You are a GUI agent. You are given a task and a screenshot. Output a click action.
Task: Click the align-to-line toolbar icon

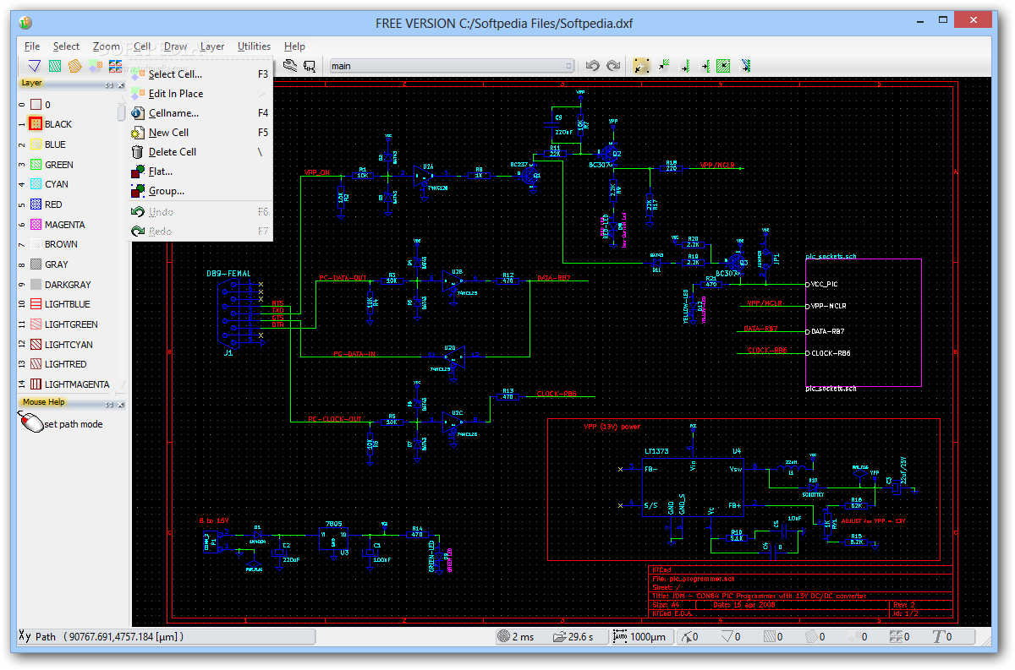[704, 65]
